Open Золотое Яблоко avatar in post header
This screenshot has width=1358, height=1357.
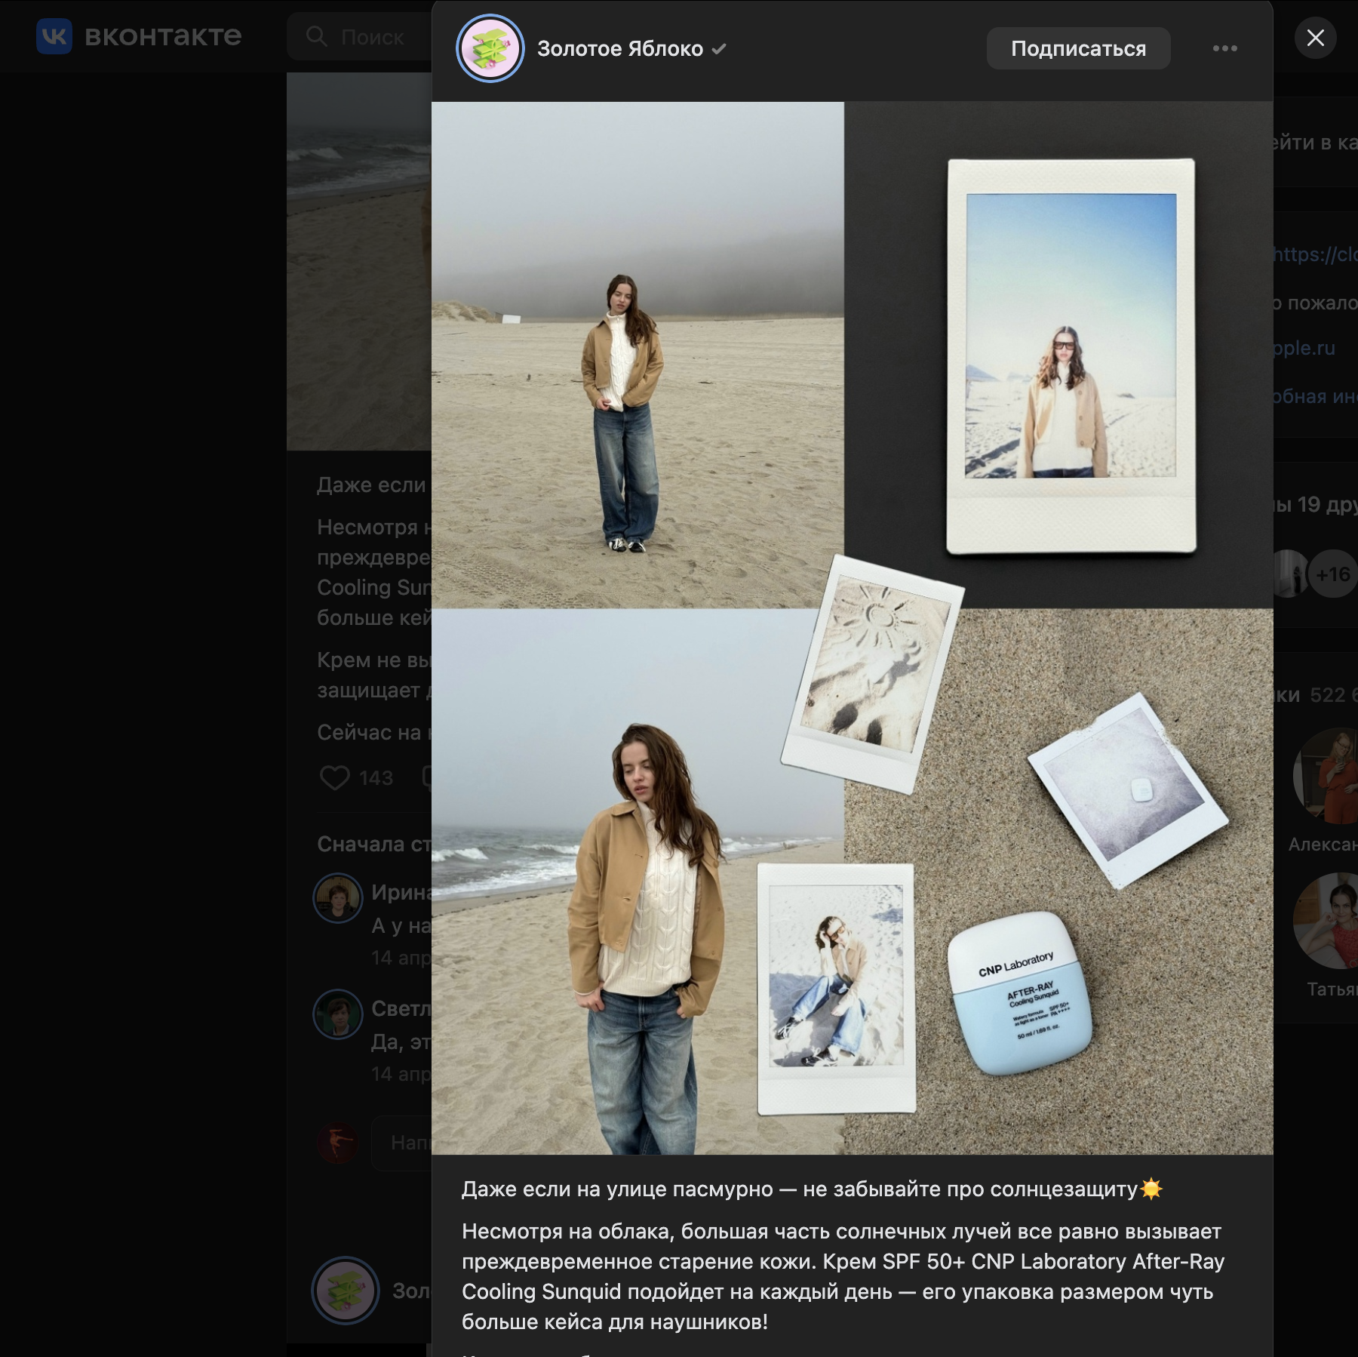coord(490,49)
